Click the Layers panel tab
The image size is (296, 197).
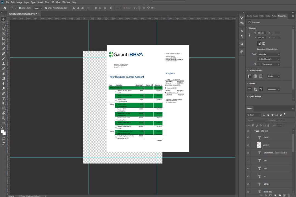(250, 108)
